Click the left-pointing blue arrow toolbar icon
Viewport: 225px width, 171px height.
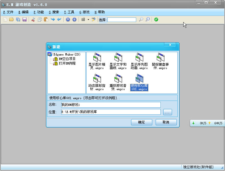(59, 19)
